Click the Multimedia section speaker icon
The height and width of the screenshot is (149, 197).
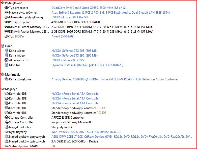[x=3, y=75]
